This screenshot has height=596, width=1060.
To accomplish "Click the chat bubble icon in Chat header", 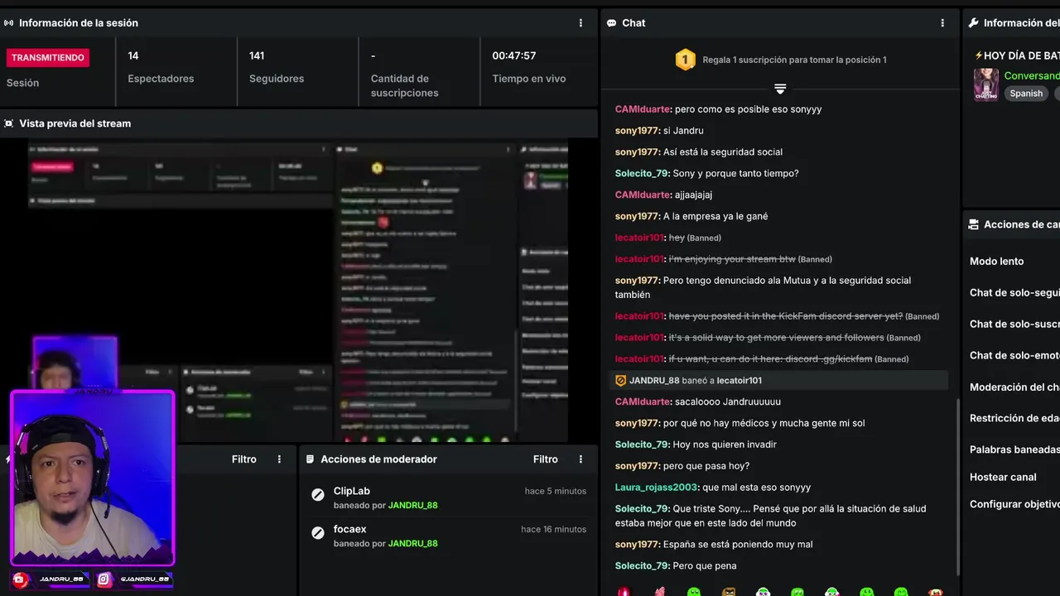I will [x=611, y=23].
